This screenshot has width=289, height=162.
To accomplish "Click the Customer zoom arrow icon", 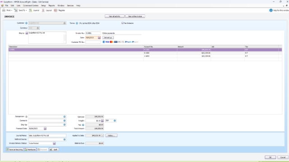I will coord(26,23).
